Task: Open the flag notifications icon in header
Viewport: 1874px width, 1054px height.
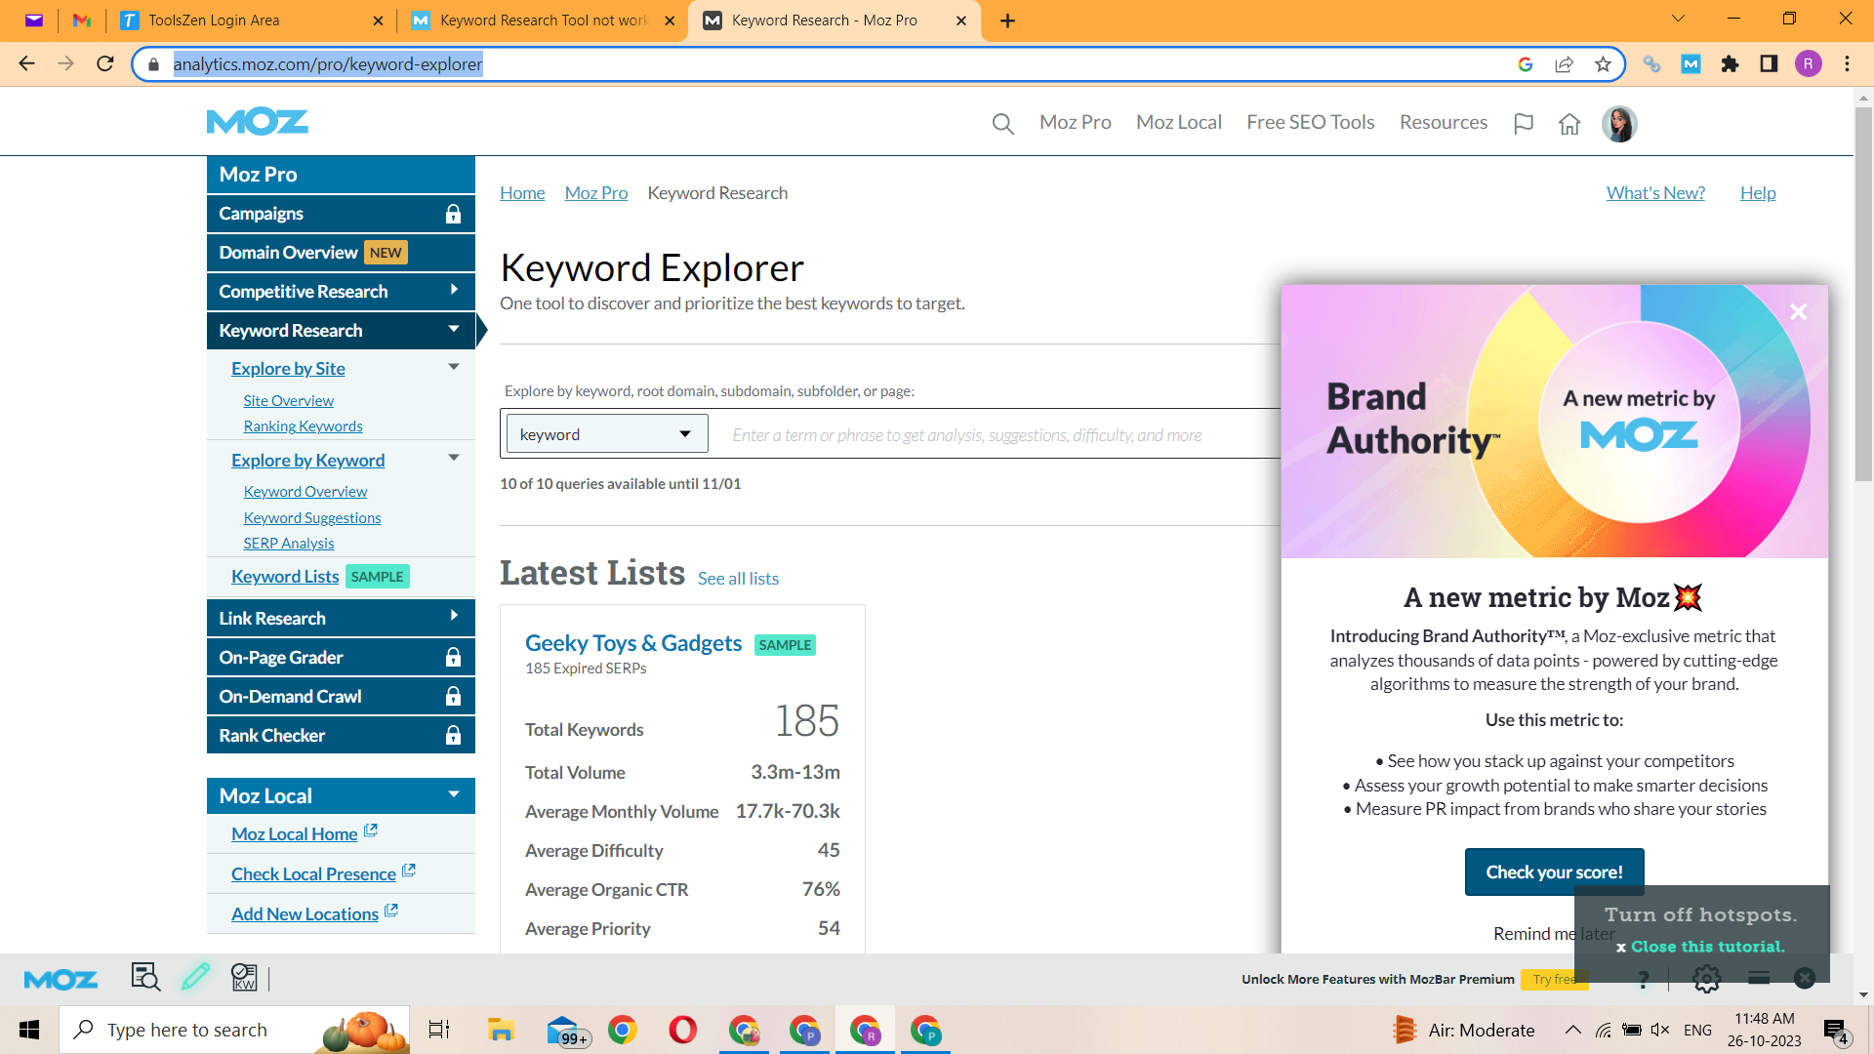Action: (x=1523, y=124)
